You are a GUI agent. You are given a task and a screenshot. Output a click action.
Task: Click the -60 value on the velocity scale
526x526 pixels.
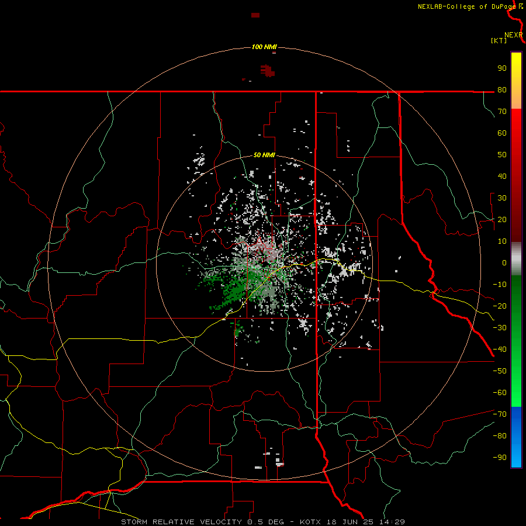pos(500,393)
